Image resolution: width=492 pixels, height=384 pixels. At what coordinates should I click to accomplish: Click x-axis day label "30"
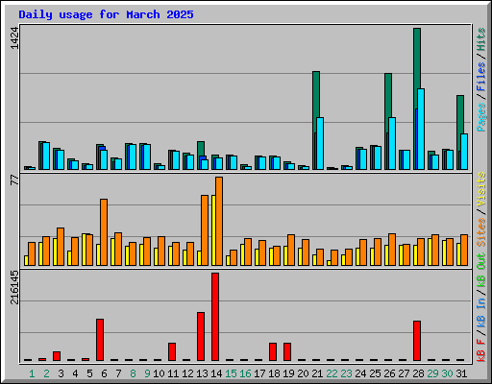click(447, 373)
